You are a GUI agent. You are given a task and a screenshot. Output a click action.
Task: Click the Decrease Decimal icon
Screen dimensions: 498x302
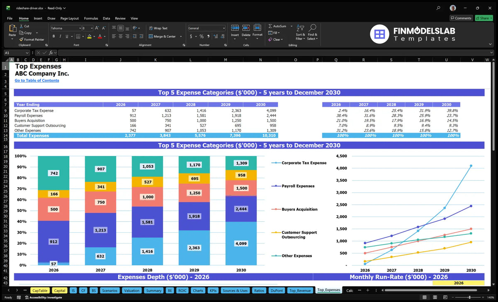pos(222,36)
